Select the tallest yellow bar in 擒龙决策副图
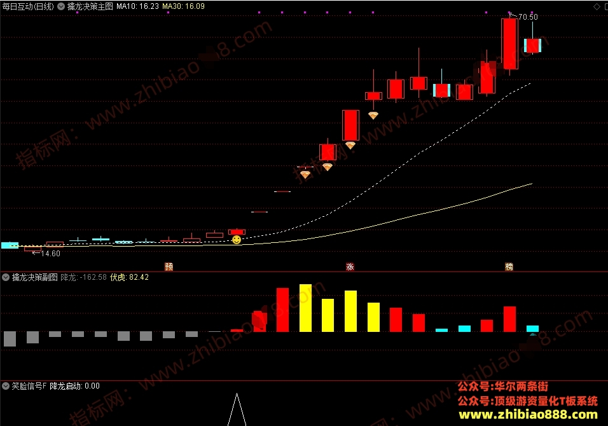Viewport: 608px width, 426px height. [x=305, y=308]
